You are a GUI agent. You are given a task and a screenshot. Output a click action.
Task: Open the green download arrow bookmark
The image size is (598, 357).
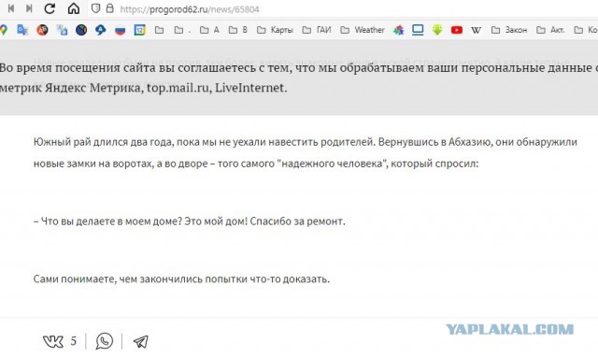tap(437, 30)
